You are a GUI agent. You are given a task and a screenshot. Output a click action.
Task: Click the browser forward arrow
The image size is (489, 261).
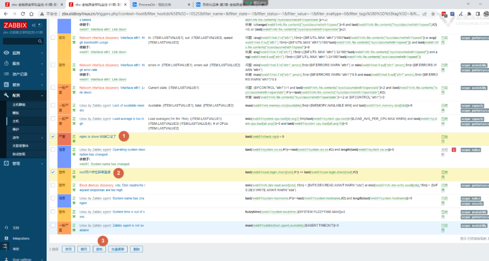point(14,14)
